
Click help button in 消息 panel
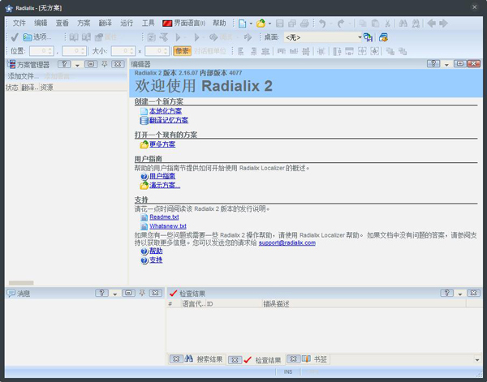click(102, 293)
